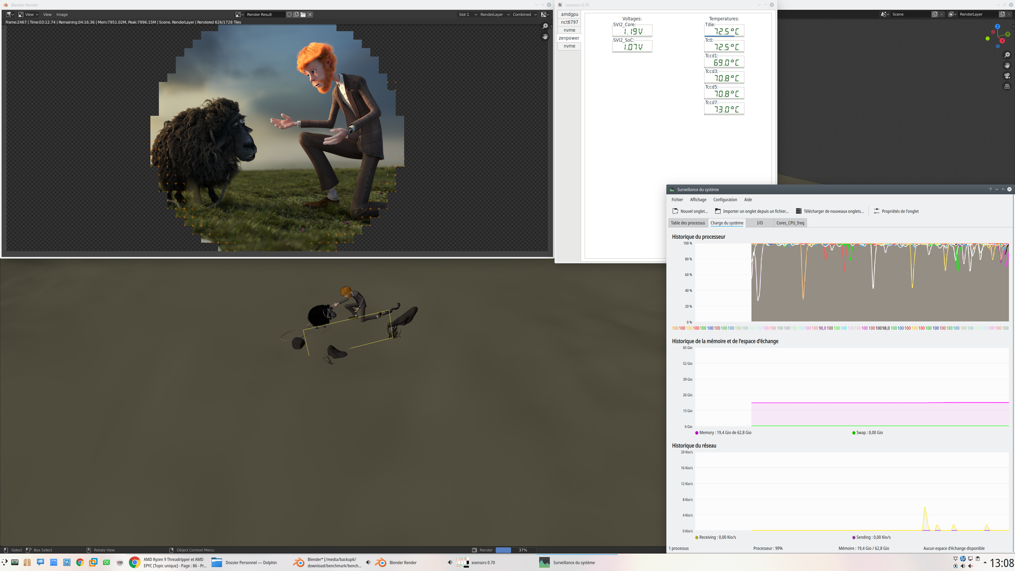This screenshot has width=1015, height=571.
Task: Click the Swap legend color dot
Action: coord(854,433)
